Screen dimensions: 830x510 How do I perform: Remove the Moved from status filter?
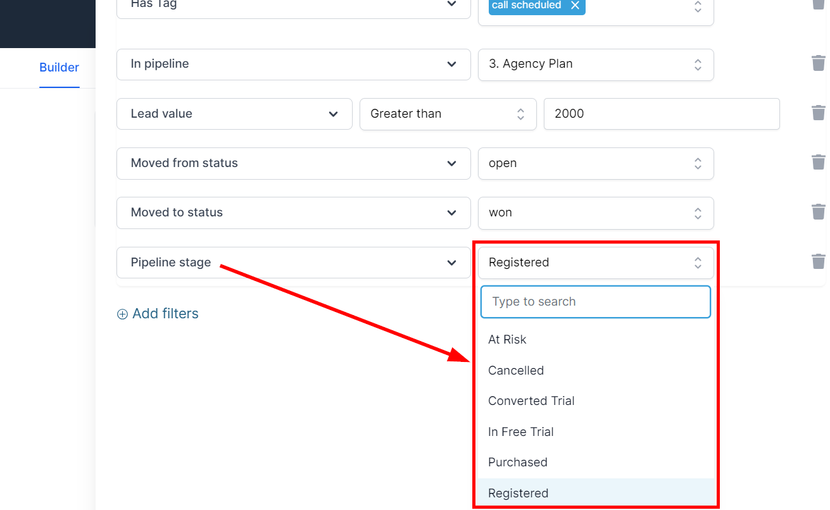pos(818,162)
